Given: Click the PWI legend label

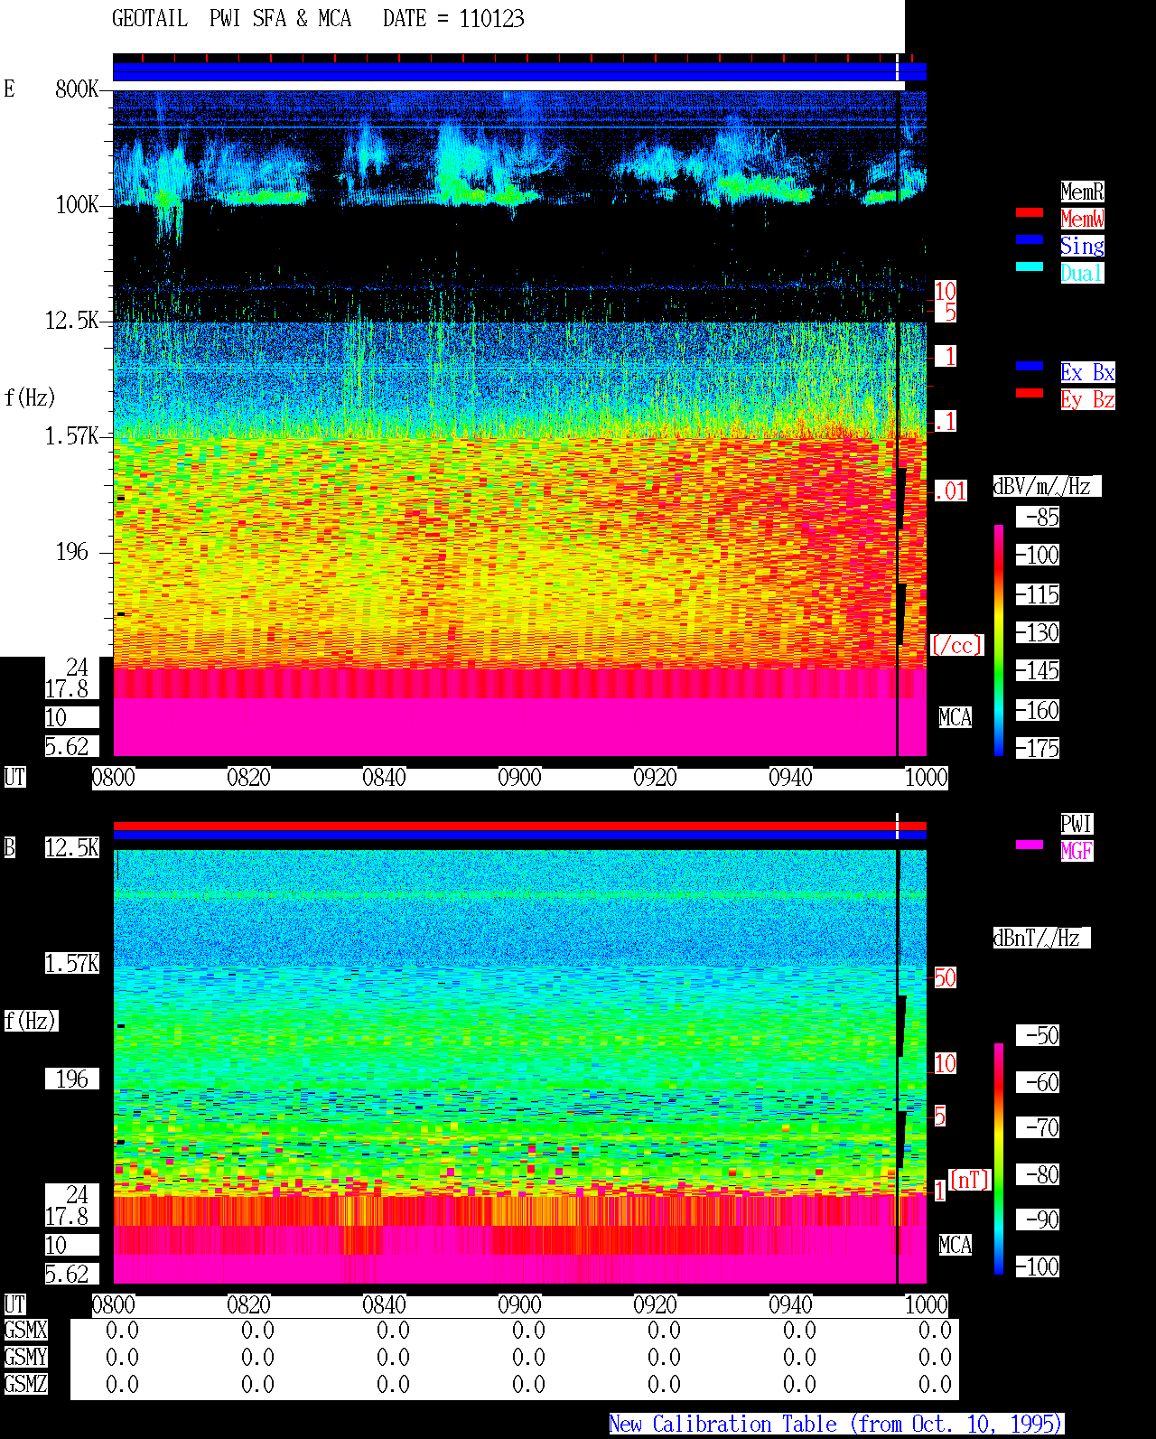Looking at the screenshot, I should [1077, 824].
